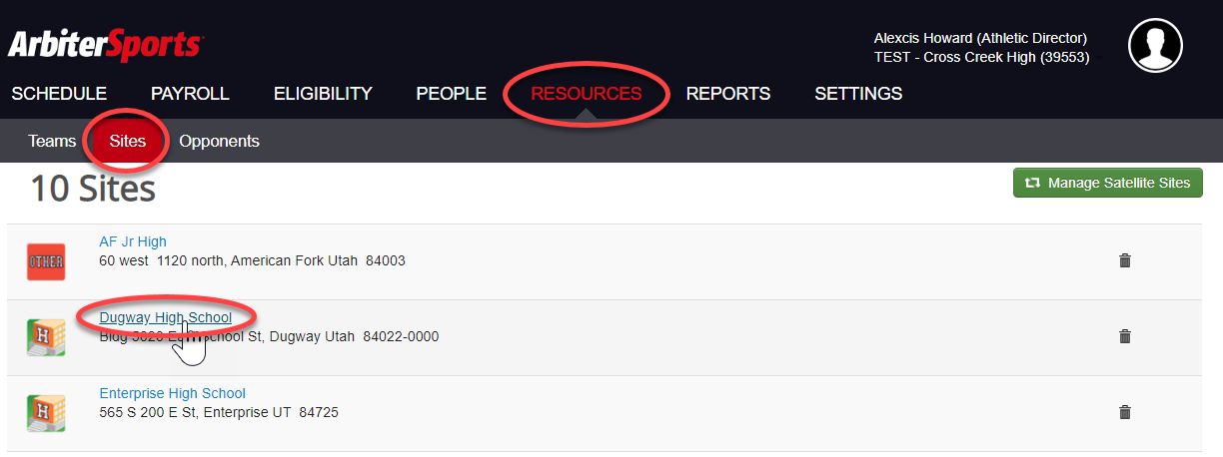Delete the Enterprise High School site
Image resolution: width=1223 pixels, height=457 pixels.
tap(1125, 412)
